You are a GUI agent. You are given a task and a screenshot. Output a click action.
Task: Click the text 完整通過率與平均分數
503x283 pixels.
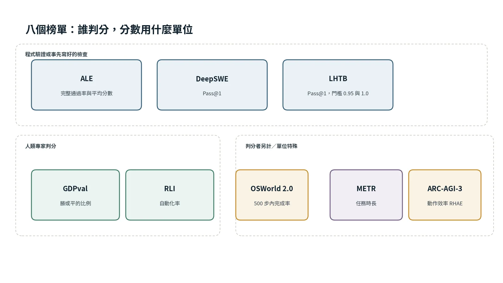(86, 93)
